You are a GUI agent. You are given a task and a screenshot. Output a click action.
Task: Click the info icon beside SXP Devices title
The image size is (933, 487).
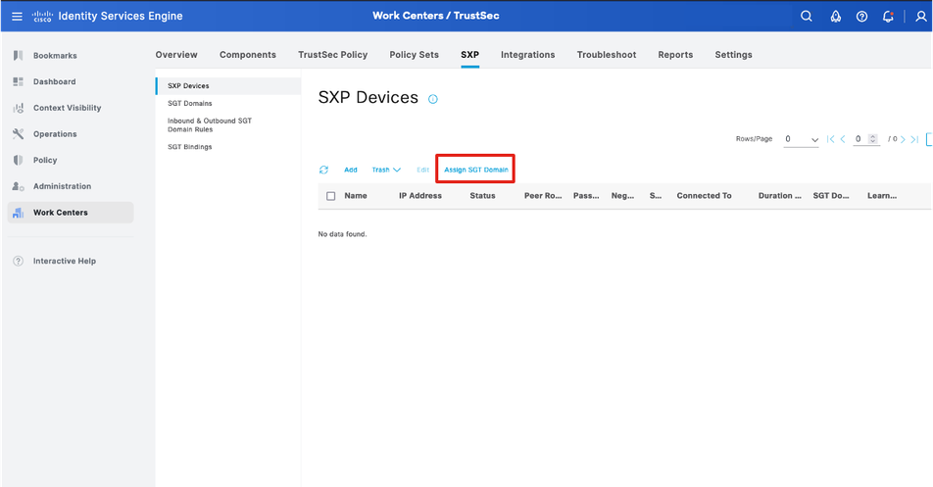(x=433, y=99)
